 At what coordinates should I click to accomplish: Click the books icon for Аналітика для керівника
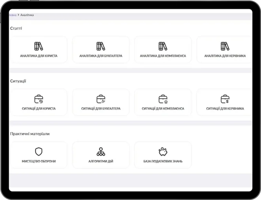click(225, 46)
